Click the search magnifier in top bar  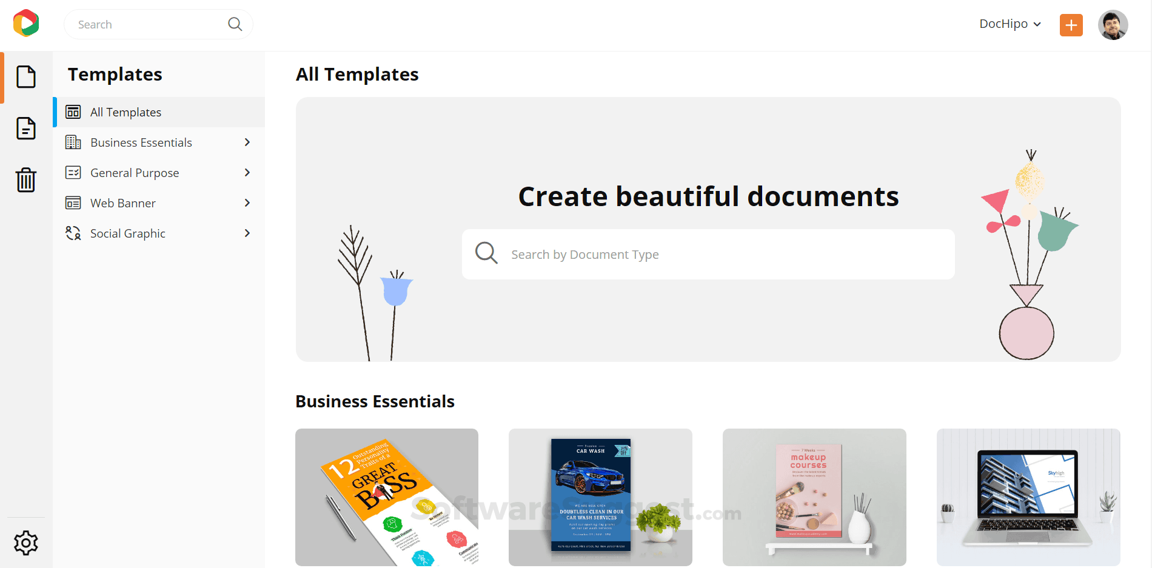(235, 24)
